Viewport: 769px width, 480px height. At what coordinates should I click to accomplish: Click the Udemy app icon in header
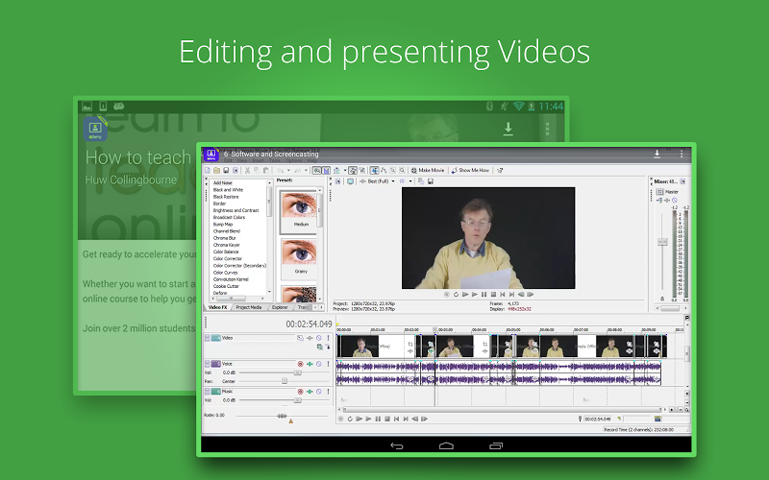click(x=211, y=154)
